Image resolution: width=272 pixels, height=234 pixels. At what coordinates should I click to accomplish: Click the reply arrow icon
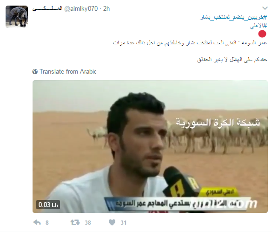[37, 222]
